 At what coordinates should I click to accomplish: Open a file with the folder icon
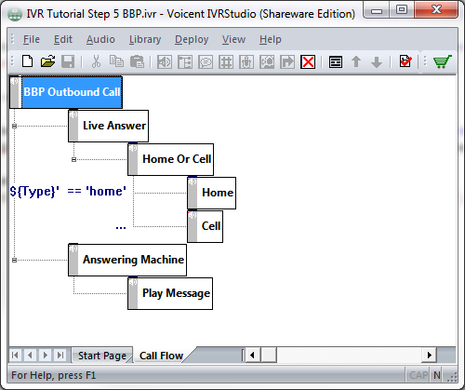click(x=47, y=61)
